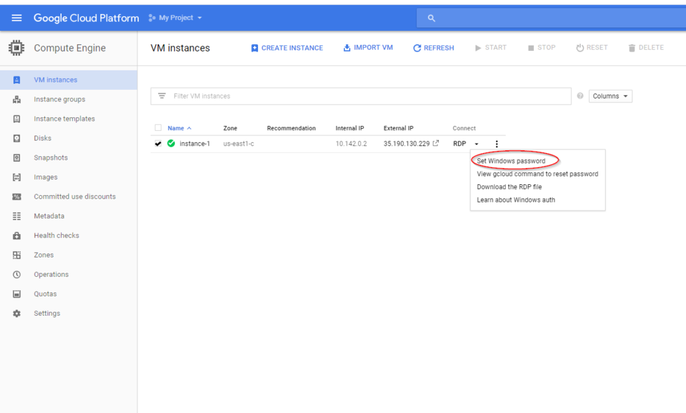This screenshot has height=413, width=686.
Task: Open the Columns dropdown
Action: pos(610,97)
